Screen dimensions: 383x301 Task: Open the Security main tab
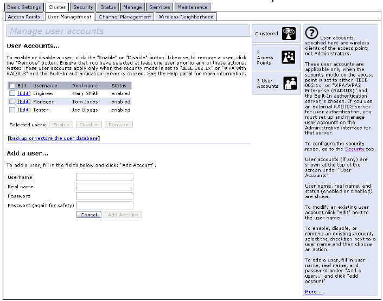coord(83,7)
